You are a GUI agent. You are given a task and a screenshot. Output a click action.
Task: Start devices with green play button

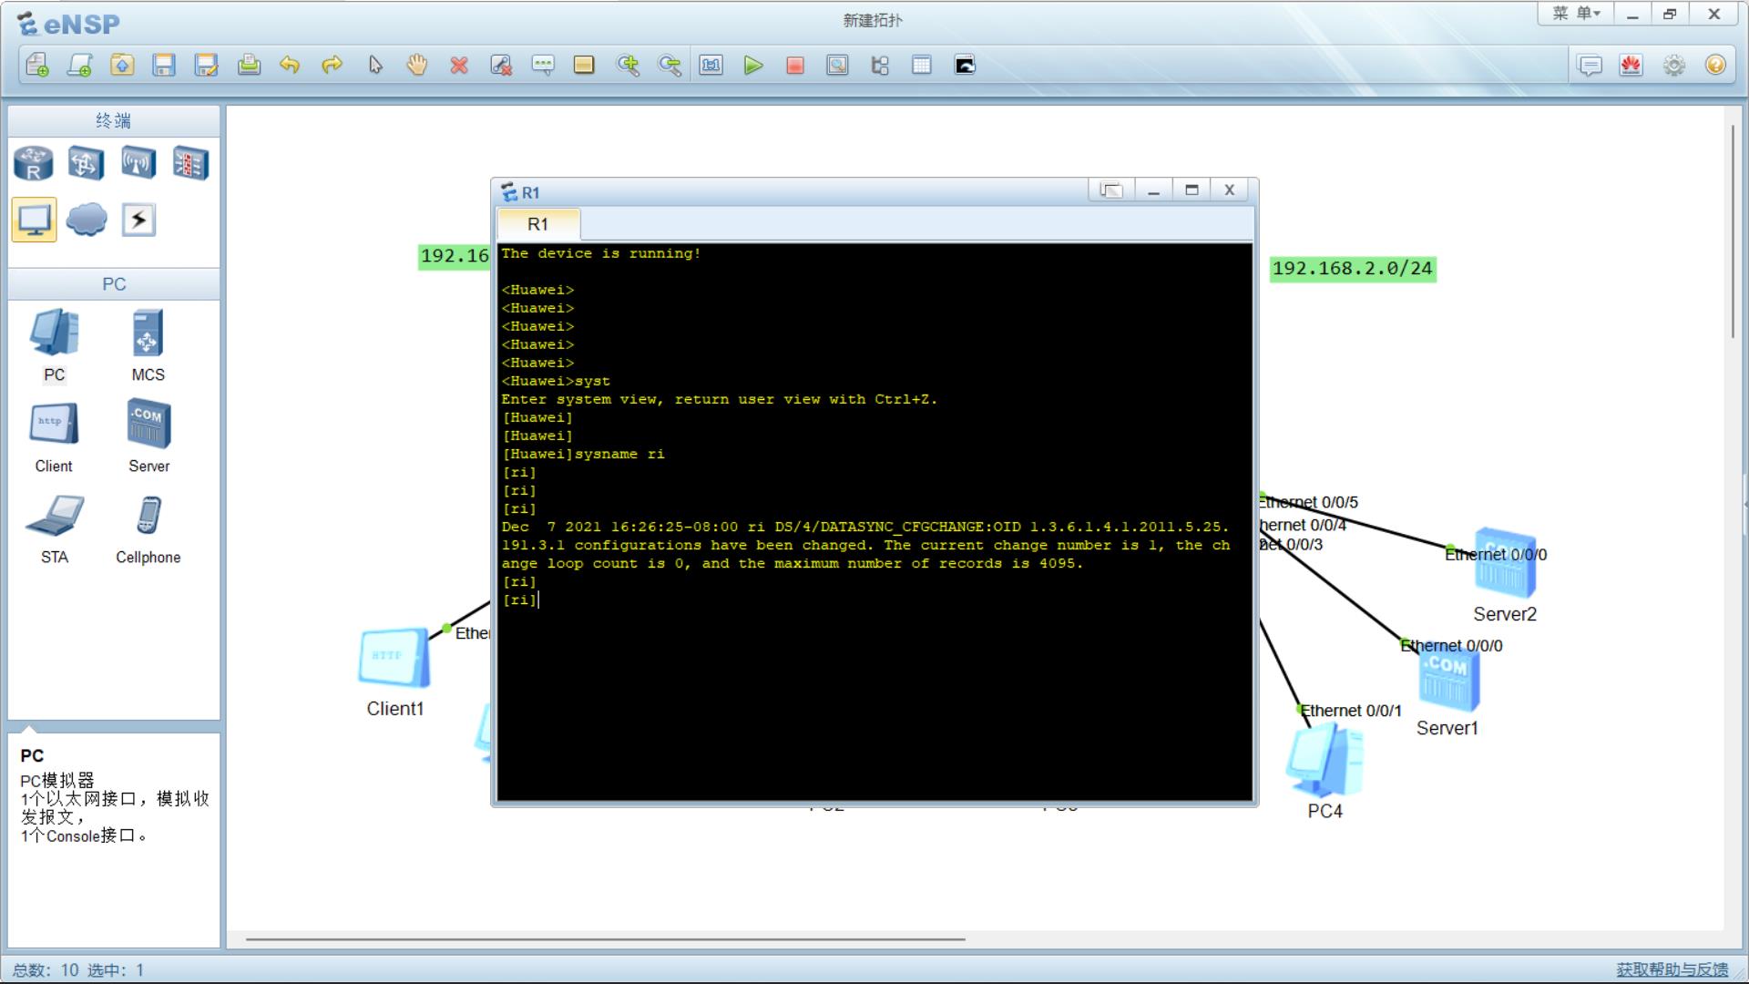pyautogui.click(x=753, y=65)
